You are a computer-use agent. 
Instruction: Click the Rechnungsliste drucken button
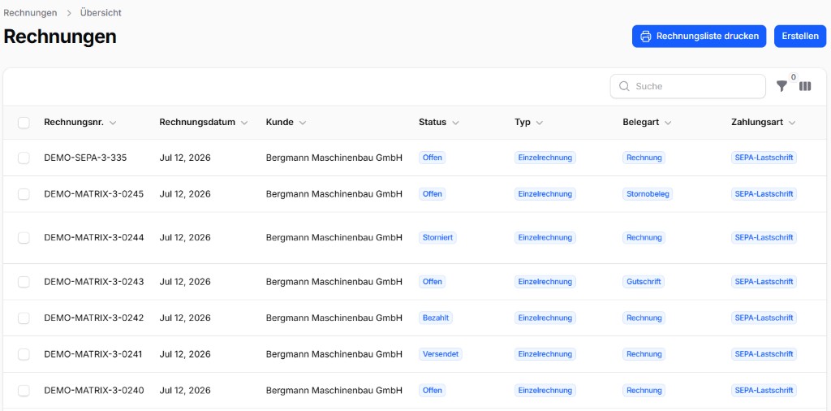[x=699, y=37]
